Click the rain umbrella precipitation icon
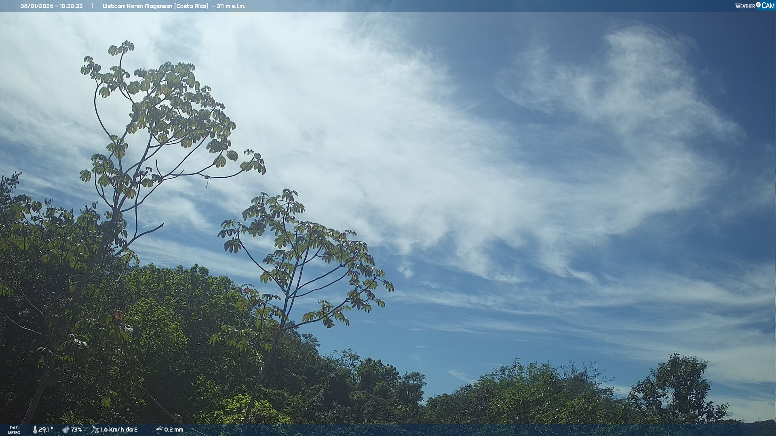Viewport: 776px width, 436px height. click(x=159, y=430)
